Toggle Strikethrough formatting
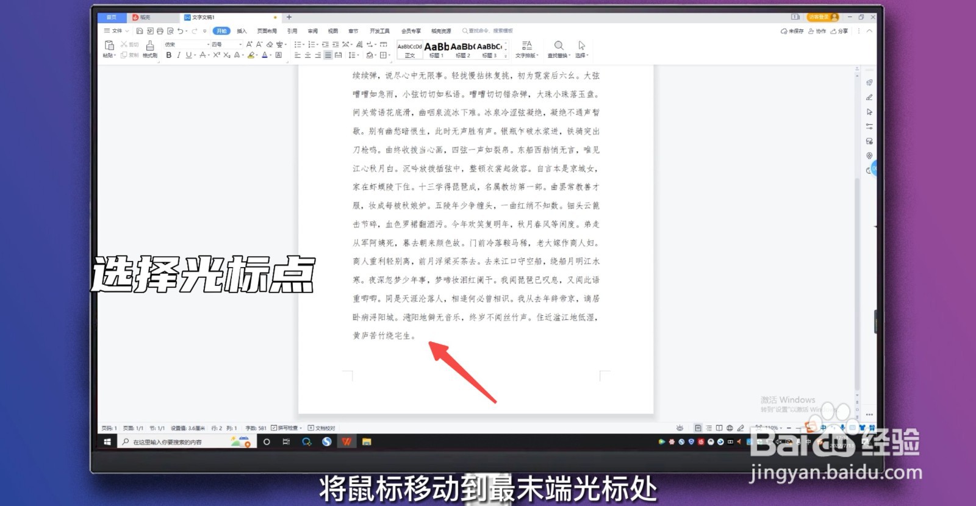This screenshot has width=976, height=506. click(203, 55)
